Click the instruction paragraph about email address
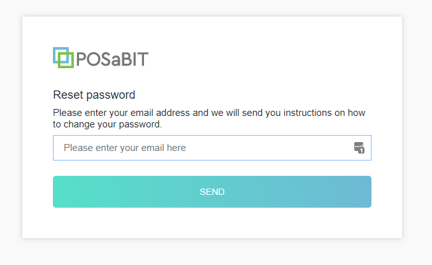 pyautogui.click(x=209, y=118)
